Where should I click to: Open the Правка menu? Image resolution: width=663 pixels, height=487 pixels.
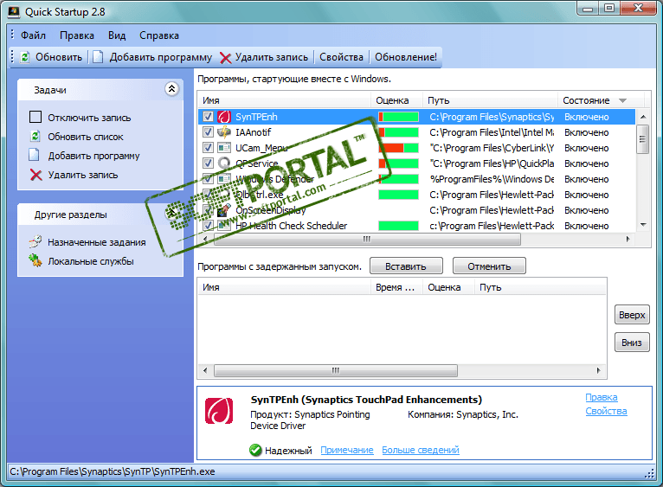[77, 35]
